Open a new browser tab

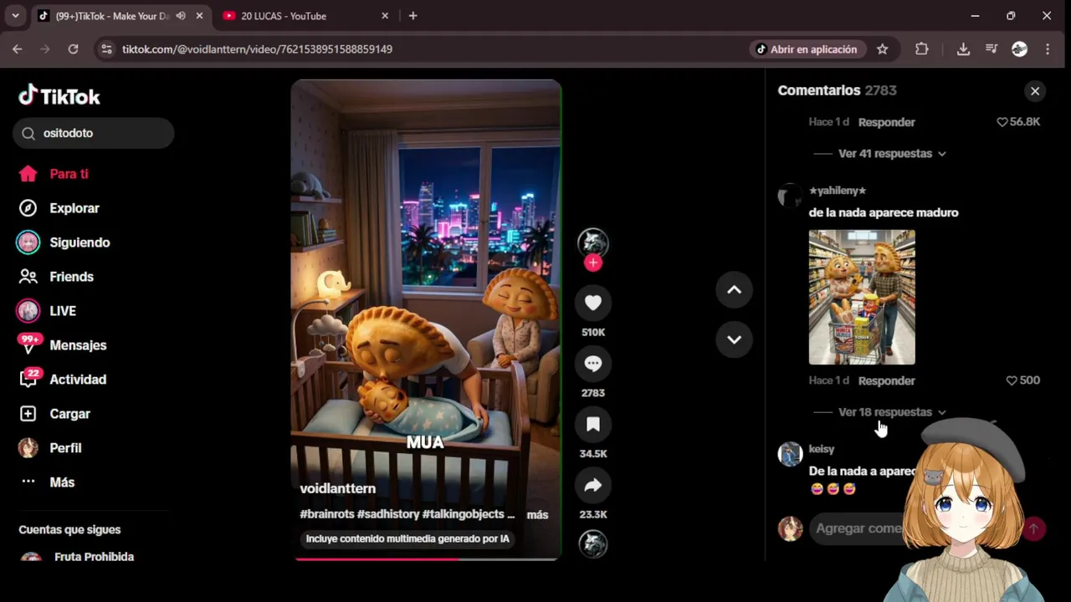(413, 16)
